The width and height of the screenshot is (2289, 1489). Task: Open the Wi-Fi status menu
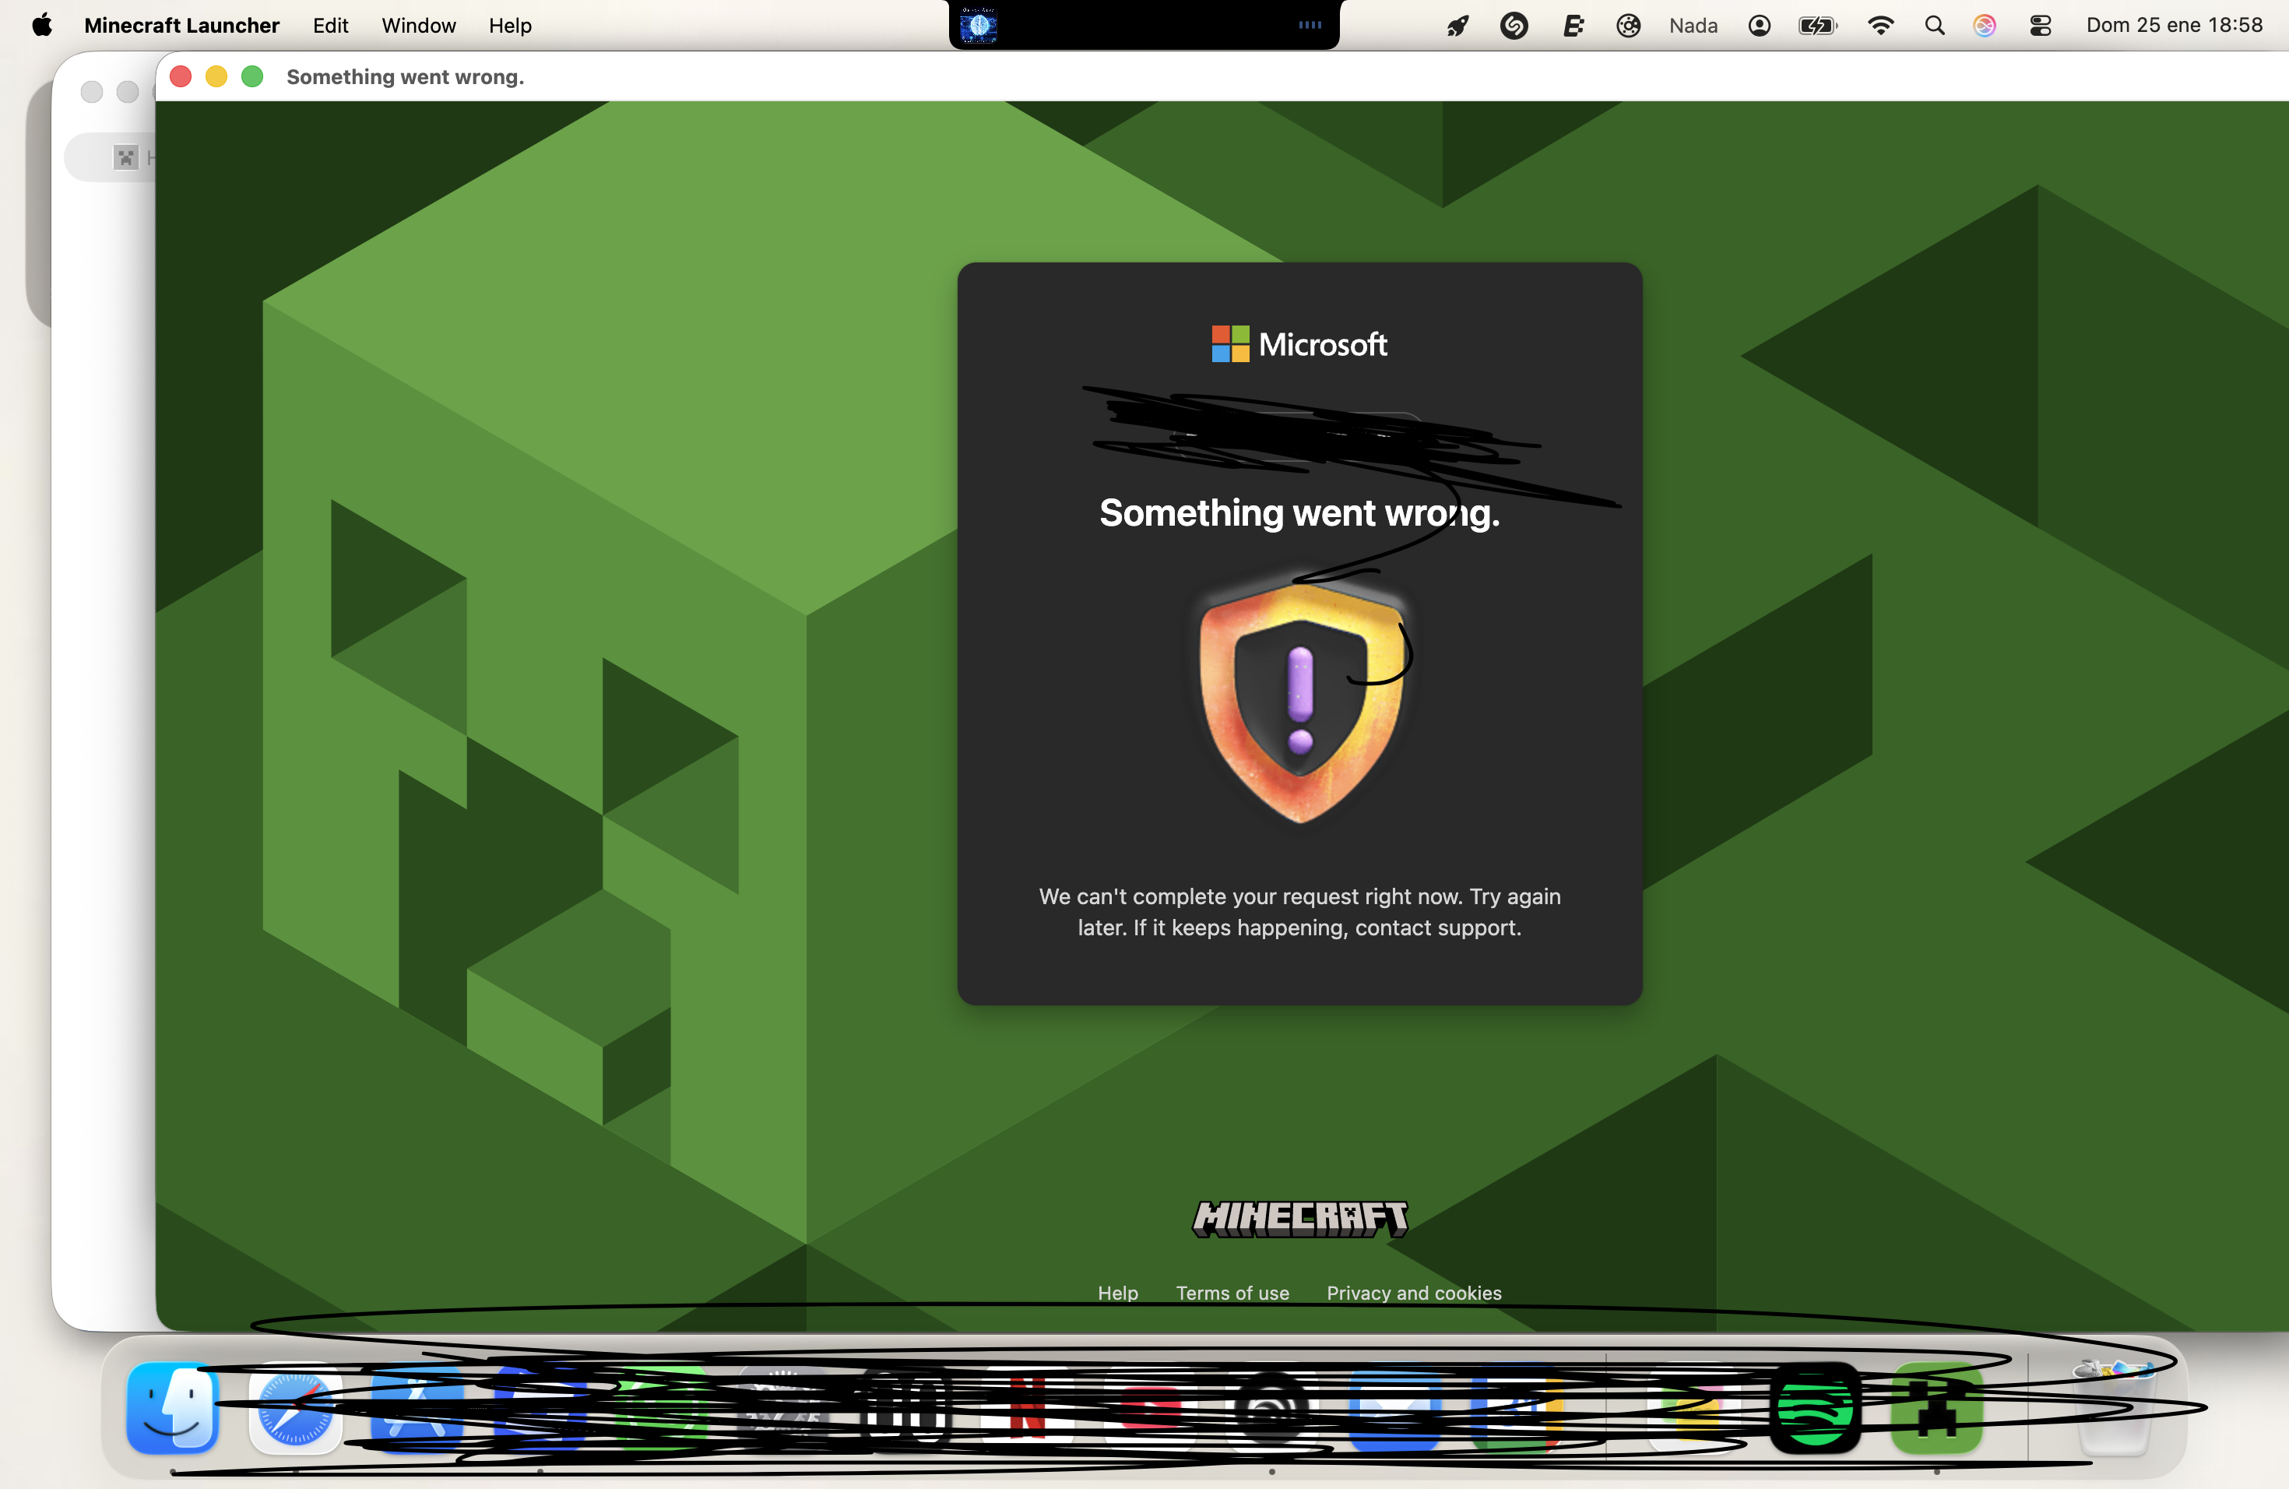coord(1879,25)
